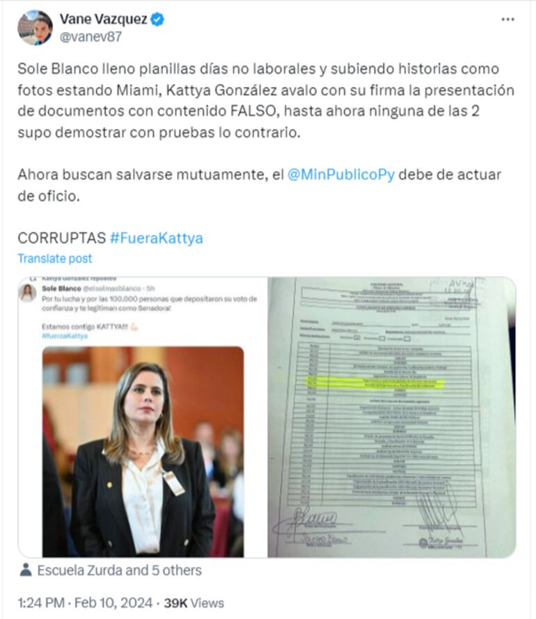Image resolution: width=536 pixels, height=619 pixels.
Task: Open the @MinPublicoPy mention
Action: coord(341,175)
